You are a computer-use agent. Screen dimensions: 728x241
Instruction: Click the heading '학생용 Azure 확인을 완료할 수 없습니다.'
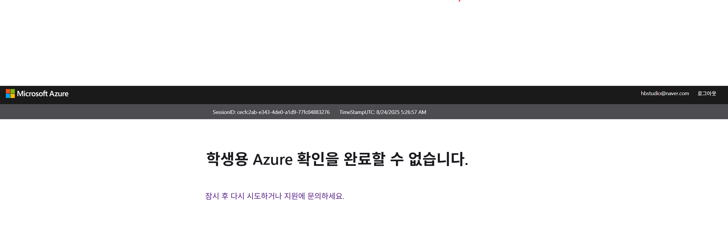(x=337, y=159)
